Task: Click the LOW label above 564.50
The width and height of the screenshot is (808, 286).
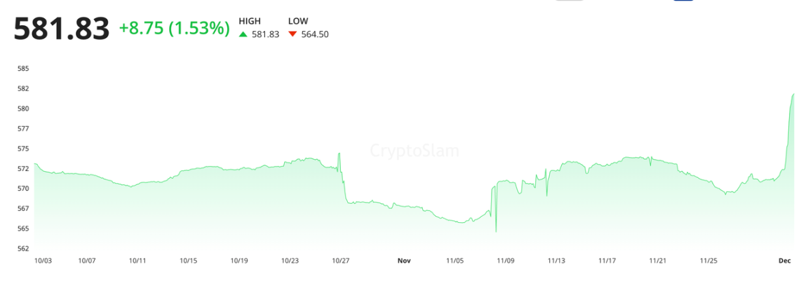Action: [298, 21]
